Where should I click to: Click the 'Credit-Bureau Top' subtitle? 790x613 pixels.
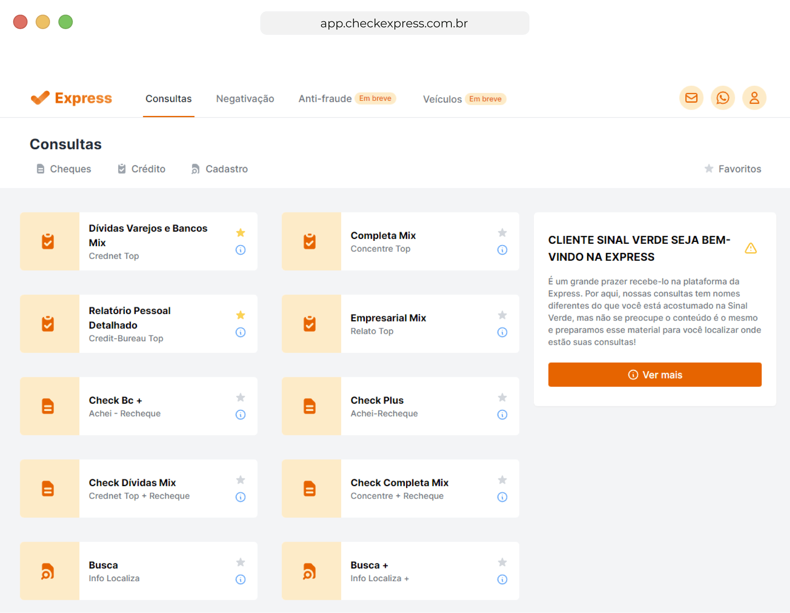click(x=126, y=338)
